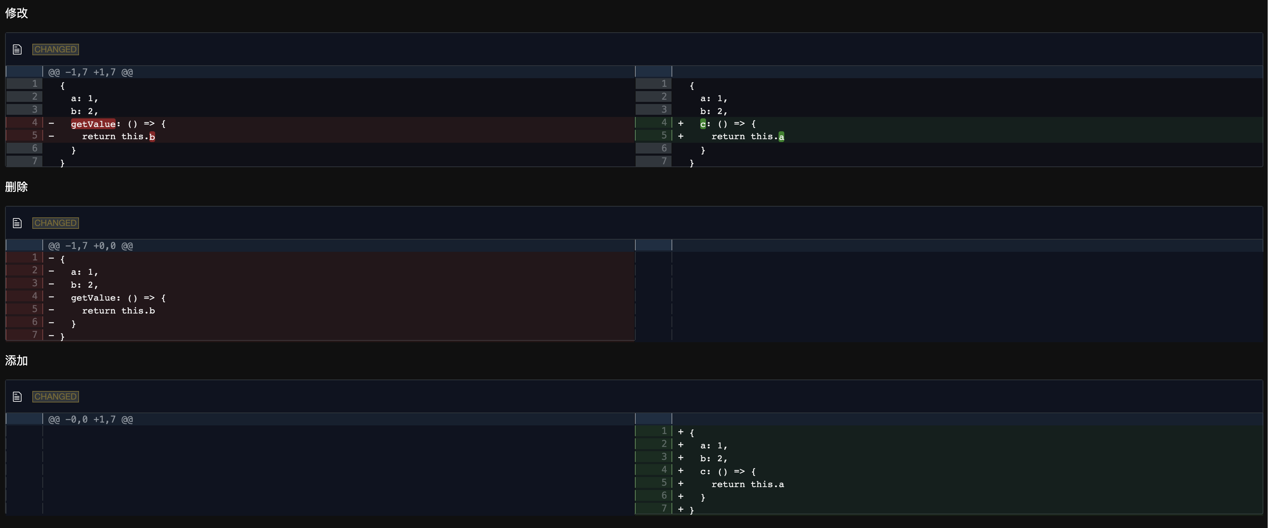Click removed line number 1 in the 删除 diff
Screen dimensions: 1268x528
pyautogui.click(x=34, y=257)
